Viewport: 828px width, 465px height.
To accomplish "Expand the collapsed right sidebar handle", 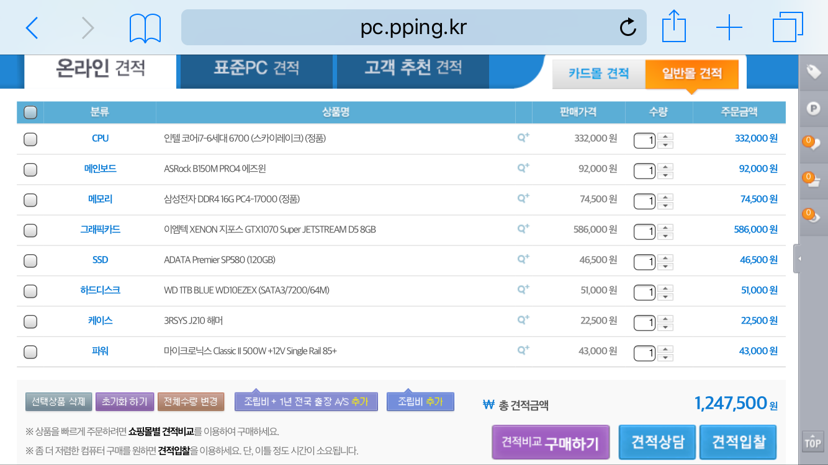I will tap(798, 259).
